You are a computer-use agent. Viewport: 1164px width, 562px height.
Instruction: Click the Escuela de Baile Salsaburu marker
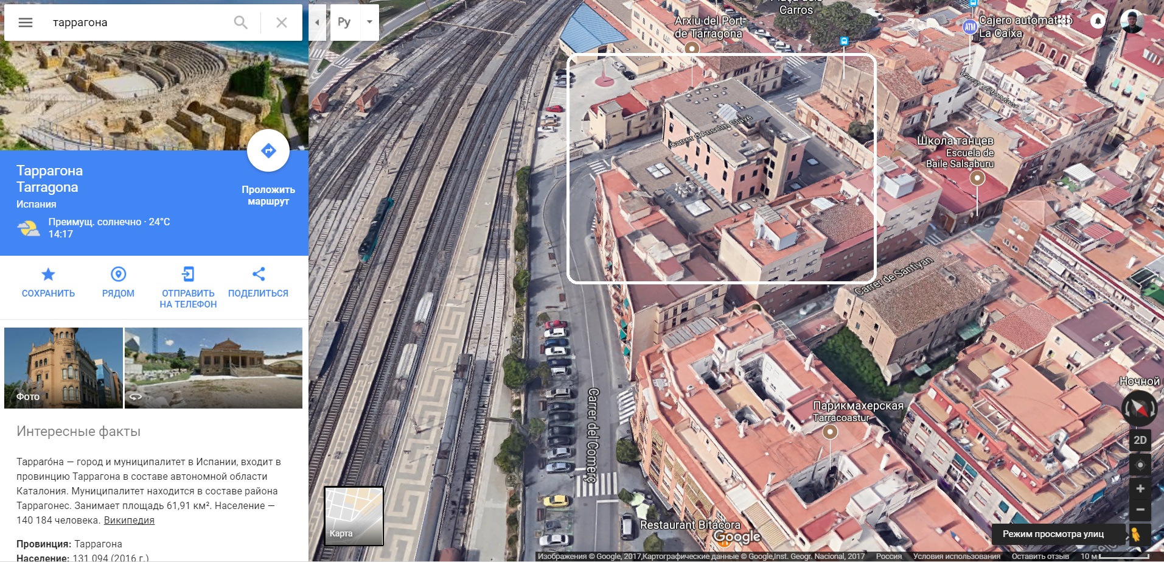tap(977, 178)
